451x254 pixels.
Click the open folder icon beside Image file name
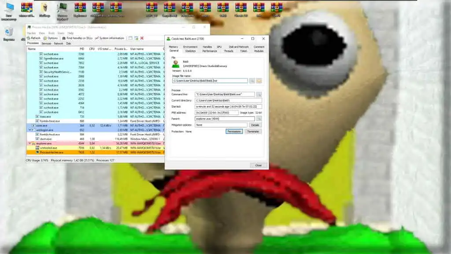tap(259, 81)
